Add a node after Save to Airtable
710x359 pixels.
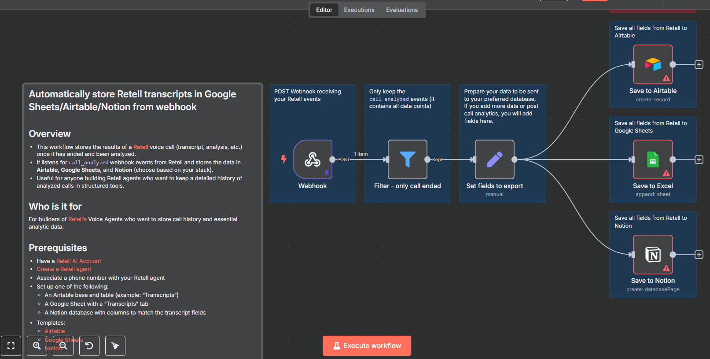point(699,65)
